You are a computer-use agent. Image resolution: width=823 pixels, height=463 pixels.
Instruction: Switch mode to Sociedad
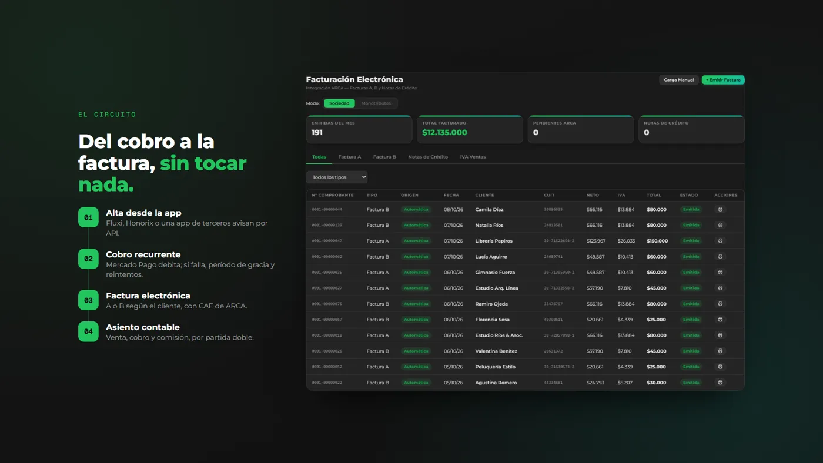coord(339,103)
